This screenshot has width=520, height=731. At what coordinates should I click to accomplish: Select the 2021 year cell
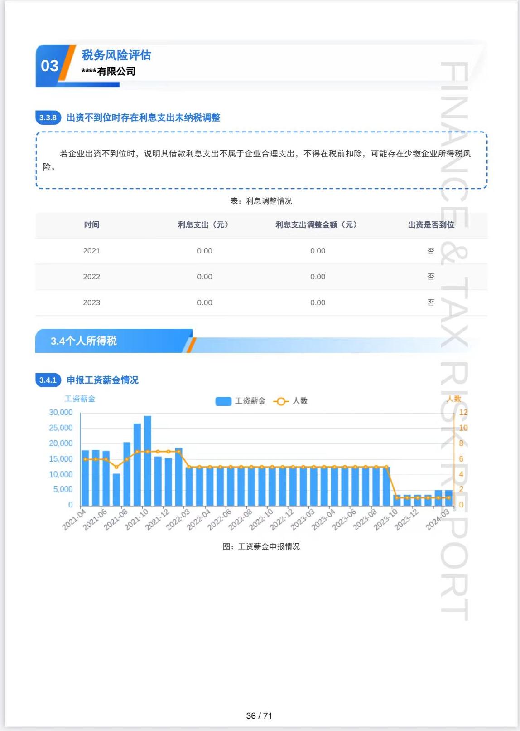pyautogui.click(x=91, y=251)
